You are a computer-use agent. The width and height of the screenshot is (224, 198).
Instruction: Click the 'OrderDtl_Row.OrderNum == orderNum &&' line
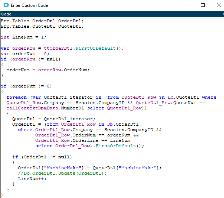coord(87,135)
